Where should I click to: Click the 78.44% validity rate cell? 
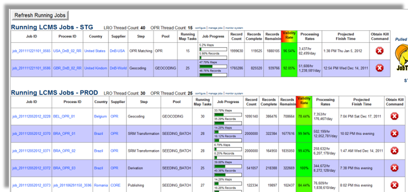[304, 117]
